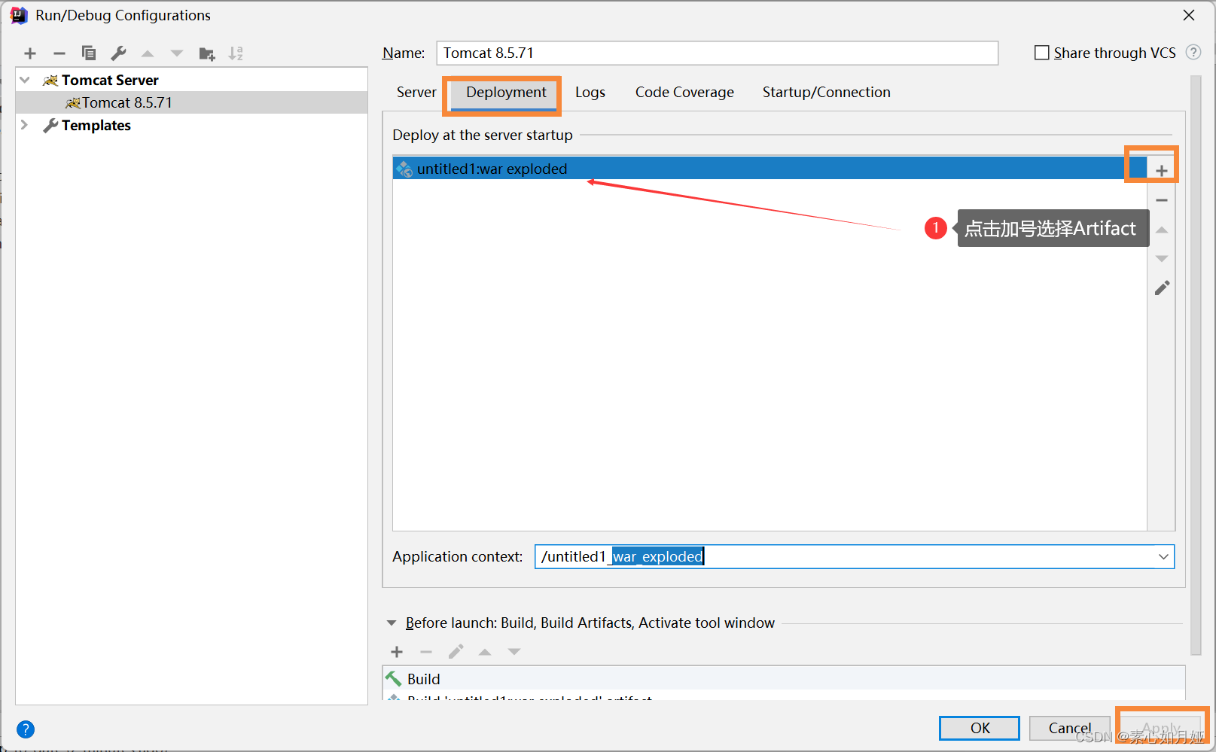Click the Cancel button
The width and height of the screenshot is (1216, 752).
1070,728
